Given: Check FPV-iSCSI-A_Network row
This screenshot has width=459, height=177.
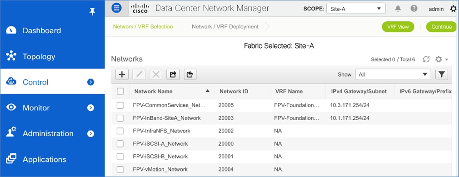Looking at the screenshot, I should [120, 144].
